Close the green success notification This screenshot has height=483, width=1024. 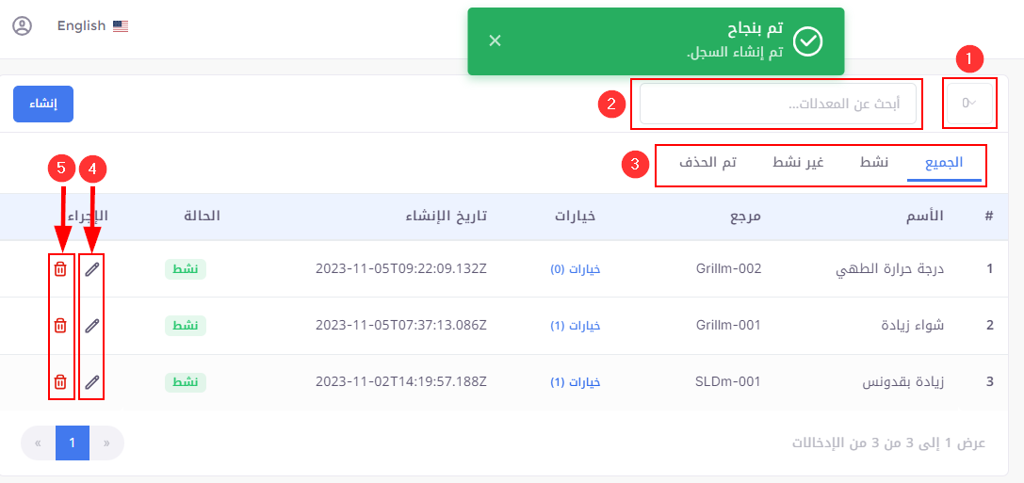coord(495,41)
